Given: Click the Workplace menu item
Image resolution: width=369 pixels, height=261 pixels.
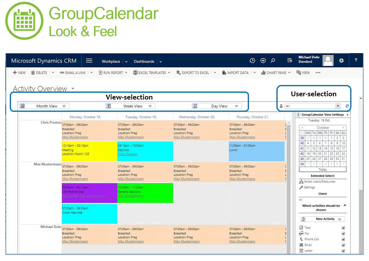Looking at the screenshot, I should [111, 61].
